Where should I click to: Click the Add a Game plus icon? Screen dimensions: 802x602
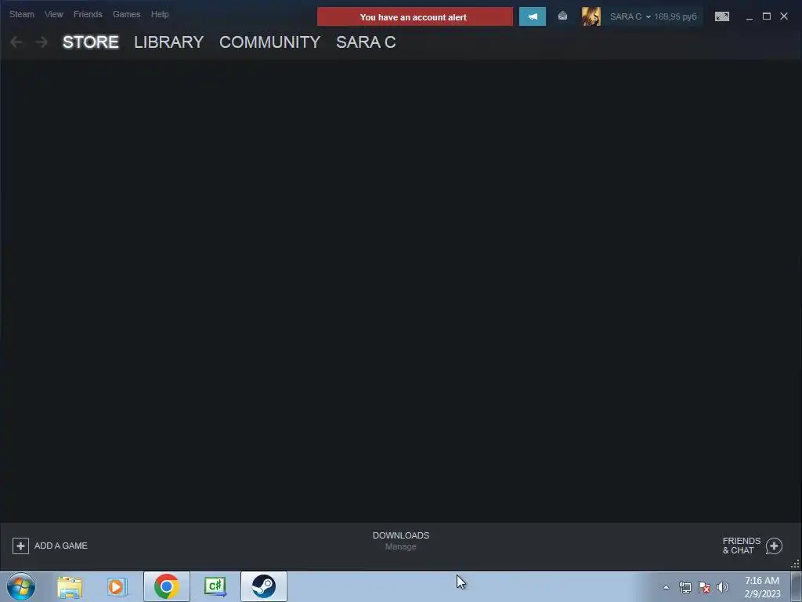pyautogui.click(x=20, y=546)
